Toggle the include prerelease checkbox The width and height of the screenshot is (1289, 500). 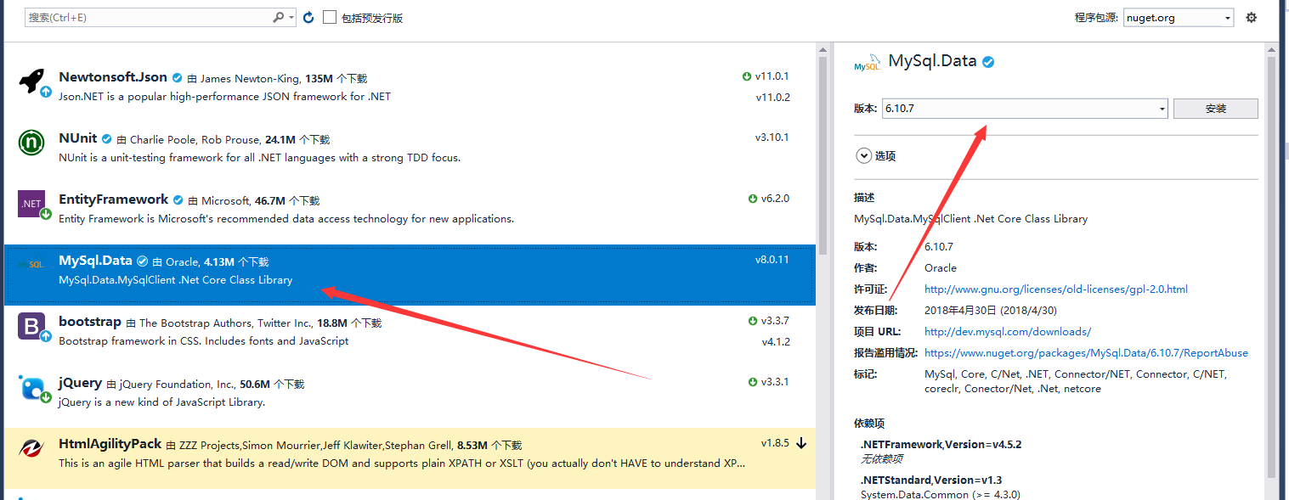(330, 17)
